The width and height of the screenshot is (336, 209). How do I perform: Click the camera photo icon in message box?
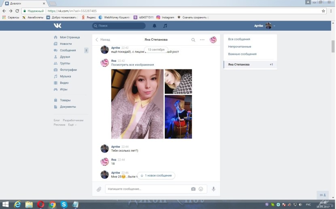click(193, 189)
